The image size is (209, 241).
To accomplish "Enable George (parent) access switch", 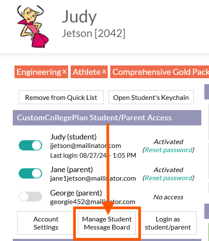I will pyautogui.click(x=30, y=196).
